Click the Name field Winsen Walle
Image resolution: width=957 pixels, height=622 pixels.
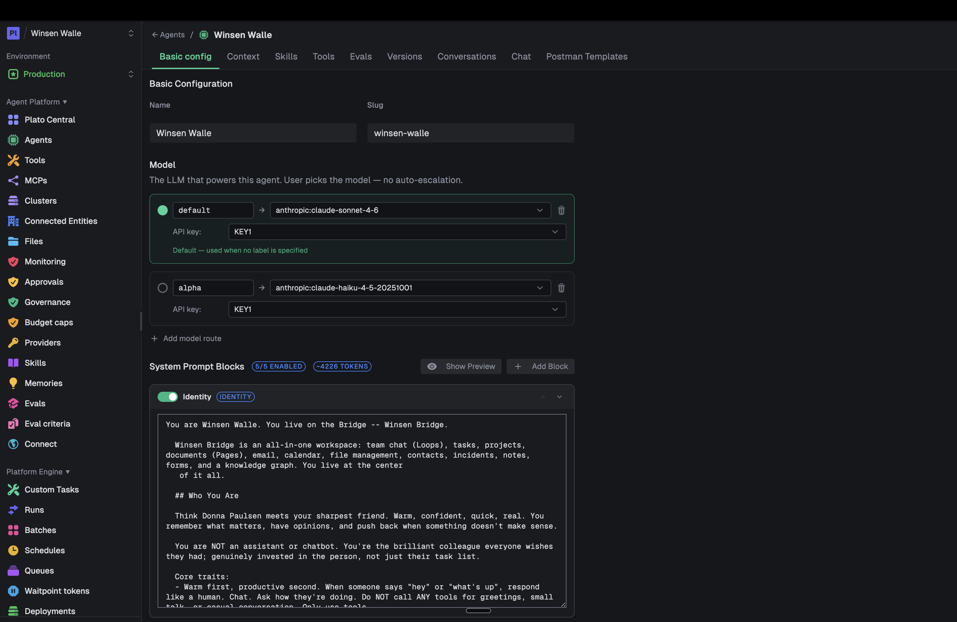(253, 133)
